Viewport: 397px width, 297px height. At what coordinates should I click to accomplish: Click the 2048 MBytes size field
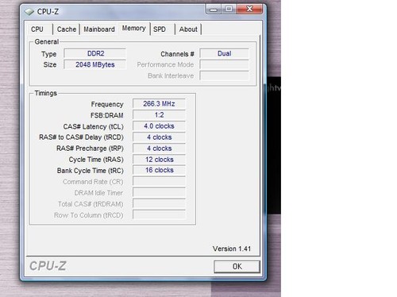click(94, 64)
